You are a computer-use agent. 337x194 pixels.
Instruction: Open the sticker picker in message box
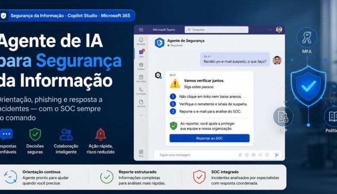point(260,155)
